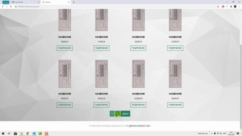
Task: Open details for the 58000 ₽ door
Action: [x=65, y=48]
